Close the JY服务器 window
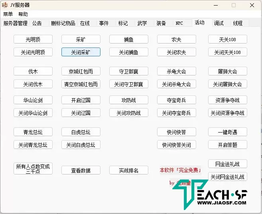The width and height of the screenshot is (262, 214). point(252,5)
